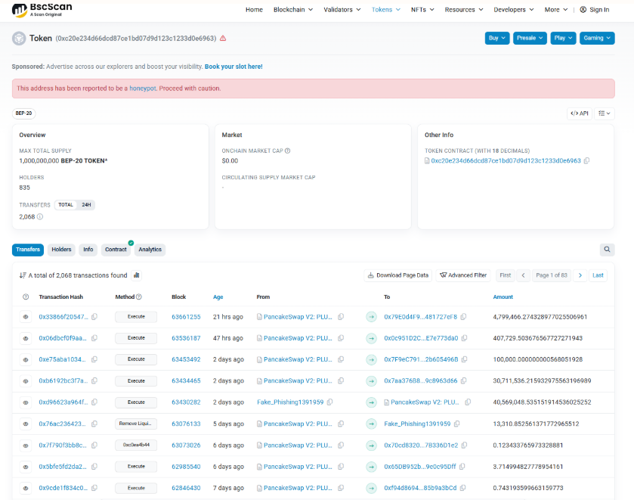
Task: Open the honeypot warning link
Action: [142, 89]
